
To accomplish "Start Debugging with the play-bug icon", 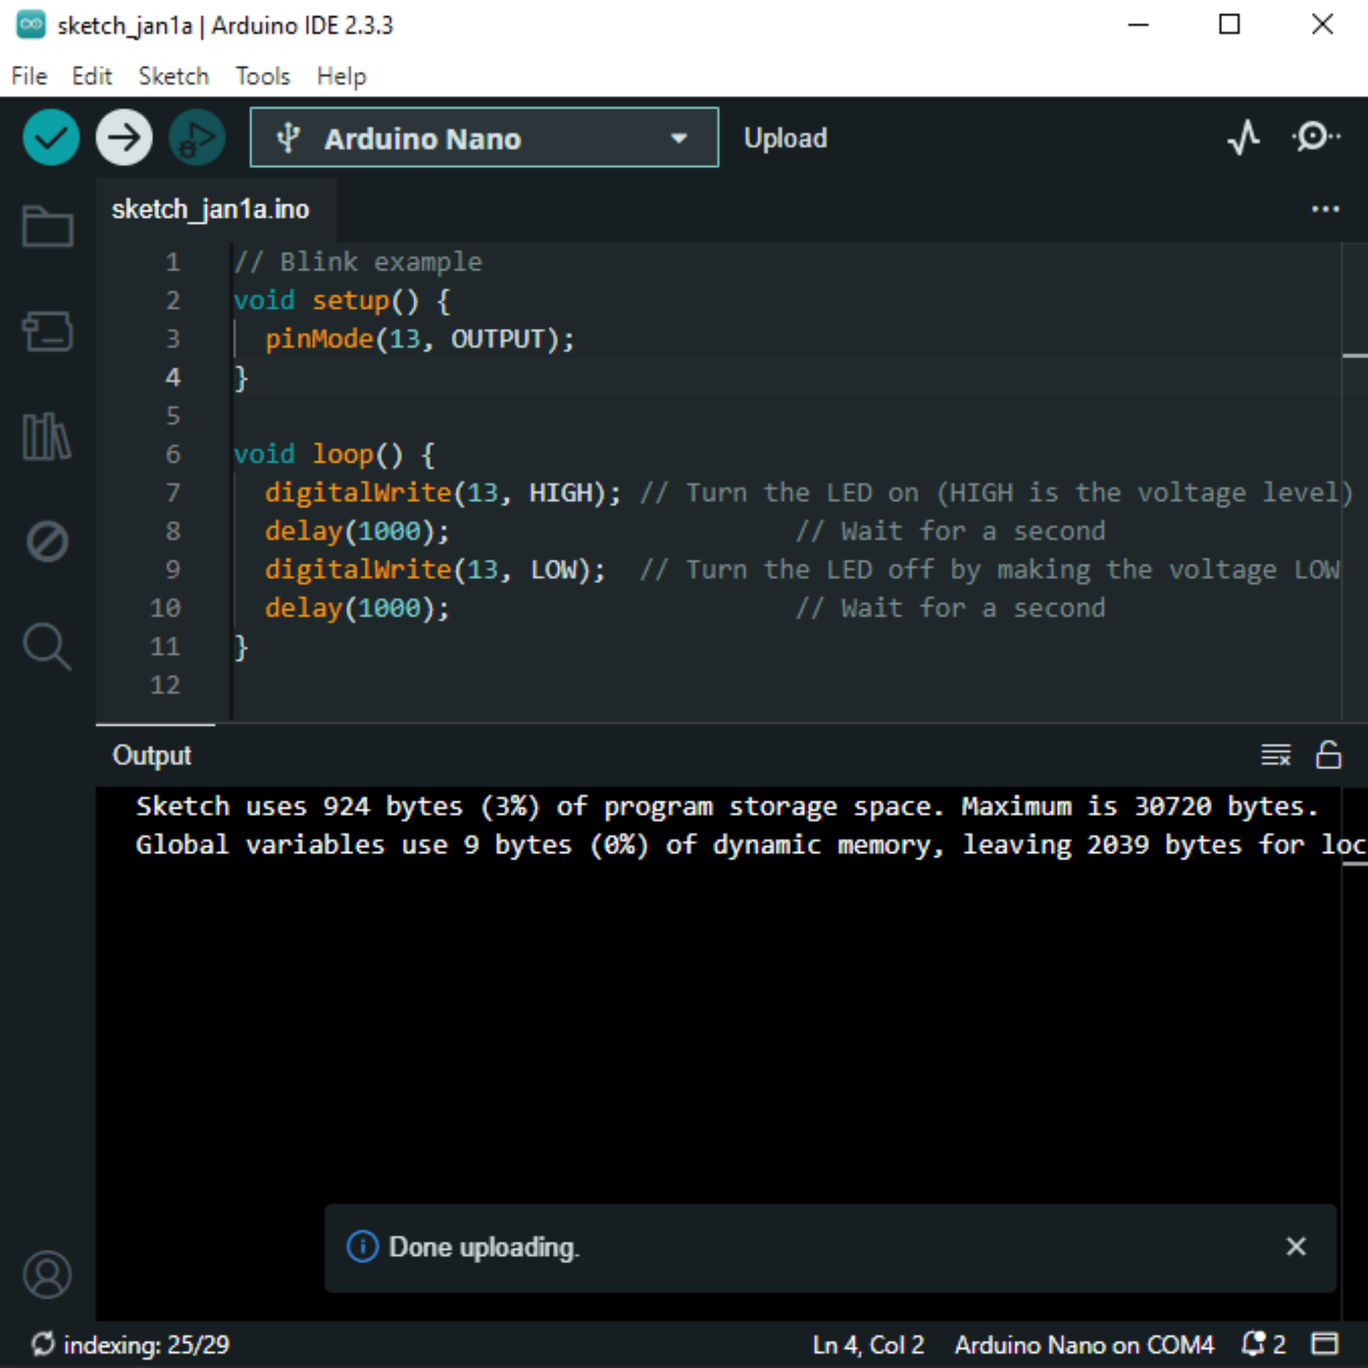I will (x=197, y=137).
